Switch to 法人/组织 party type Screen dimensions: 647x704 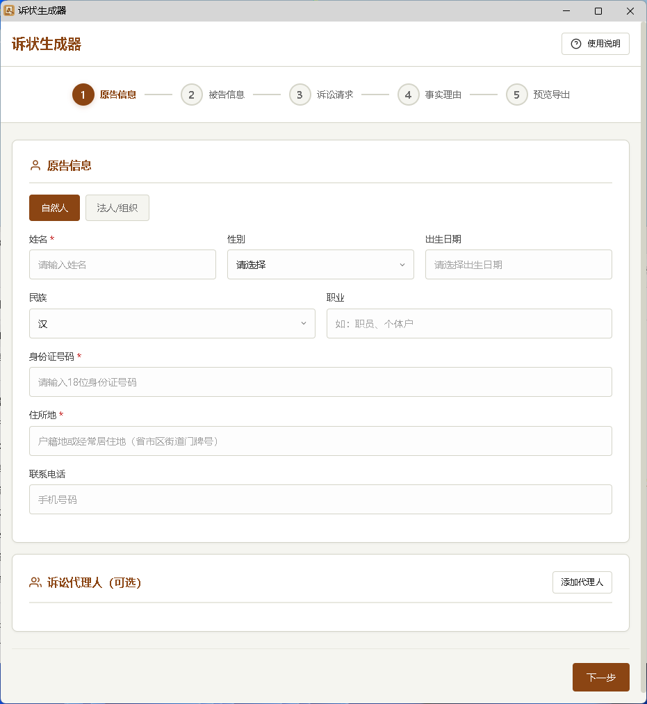pyautogui.click(x=117, y=208)
